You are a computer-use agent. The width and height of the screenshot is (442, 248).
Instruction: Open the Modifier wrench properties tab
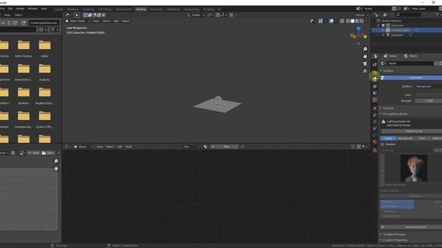point(374,115)
